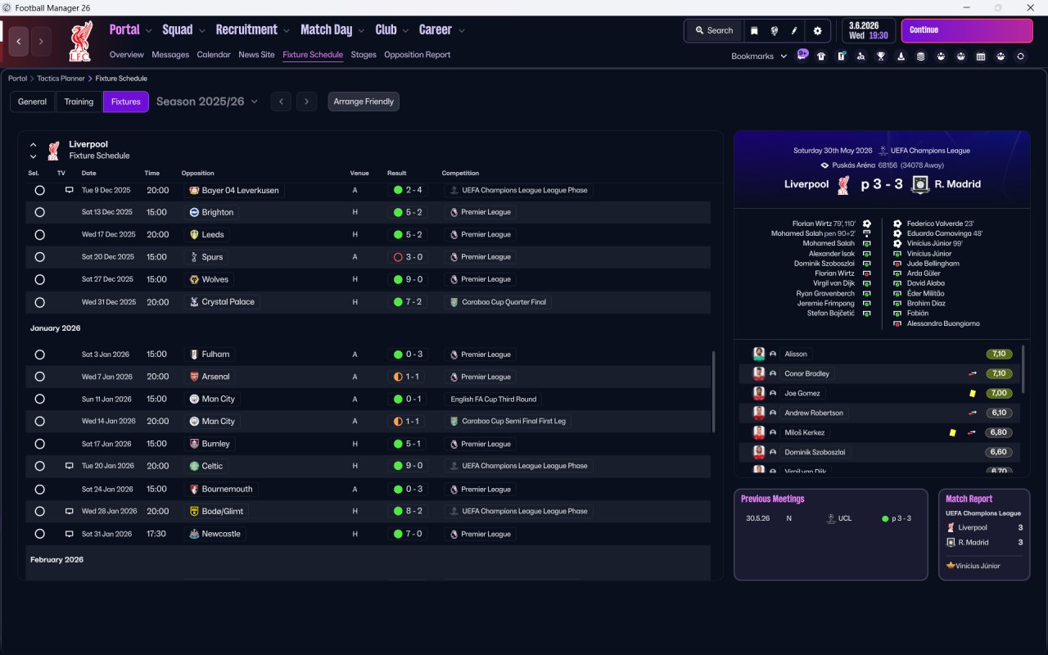The width and height of the screenshot is (1048, 655).
Task: Click the trophy icon in the bookmarks bar
Action: (x=881, y=56)
